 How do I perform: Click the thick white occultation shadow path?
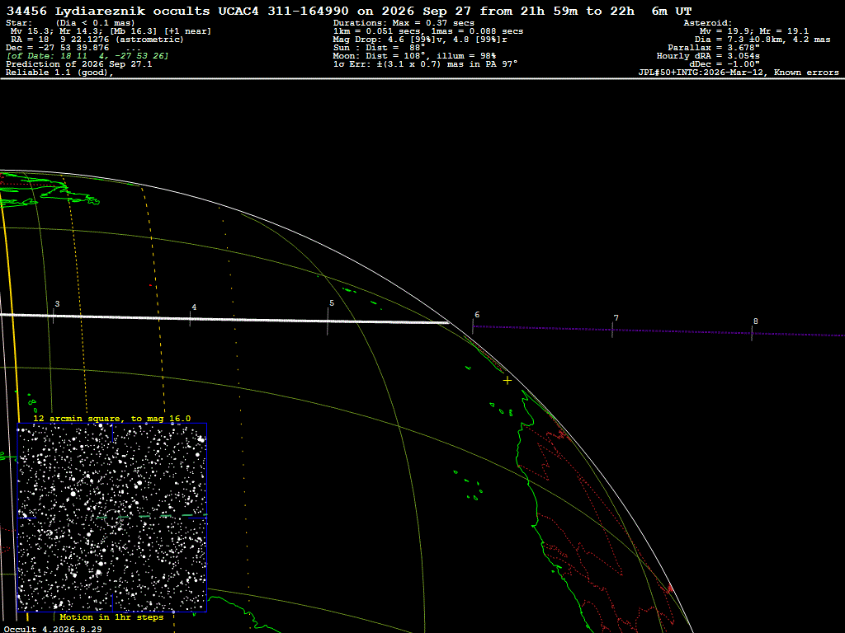224,319
